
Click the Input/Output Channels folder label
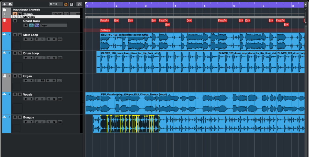point(27,10)
